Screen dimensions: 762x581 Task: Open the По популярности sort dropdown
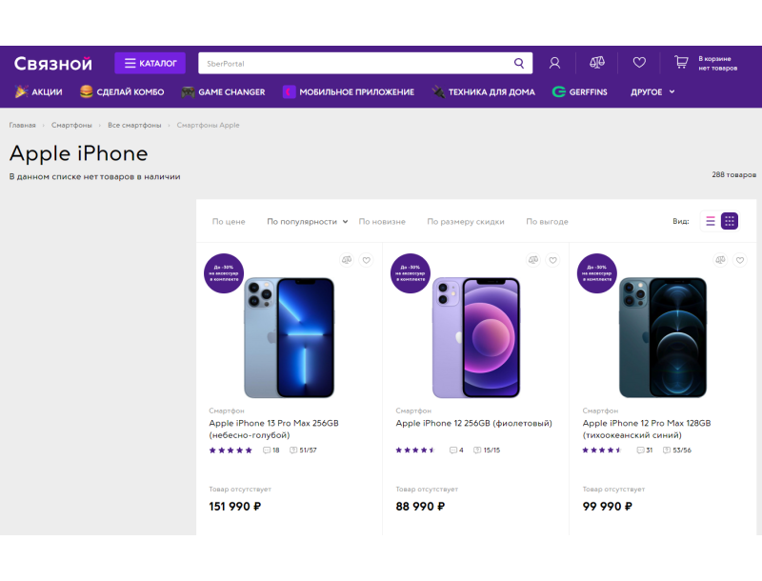point(307,222)
